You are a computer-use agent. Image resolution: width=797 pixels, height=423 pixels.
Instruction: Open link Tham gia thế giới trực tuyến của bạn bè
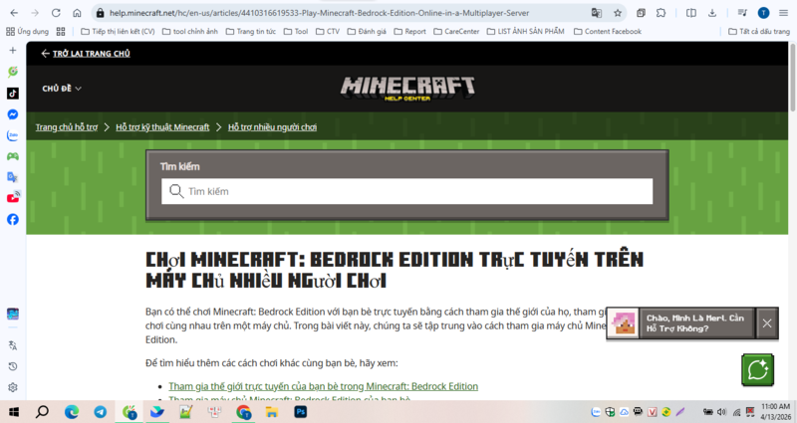point(323,386)
